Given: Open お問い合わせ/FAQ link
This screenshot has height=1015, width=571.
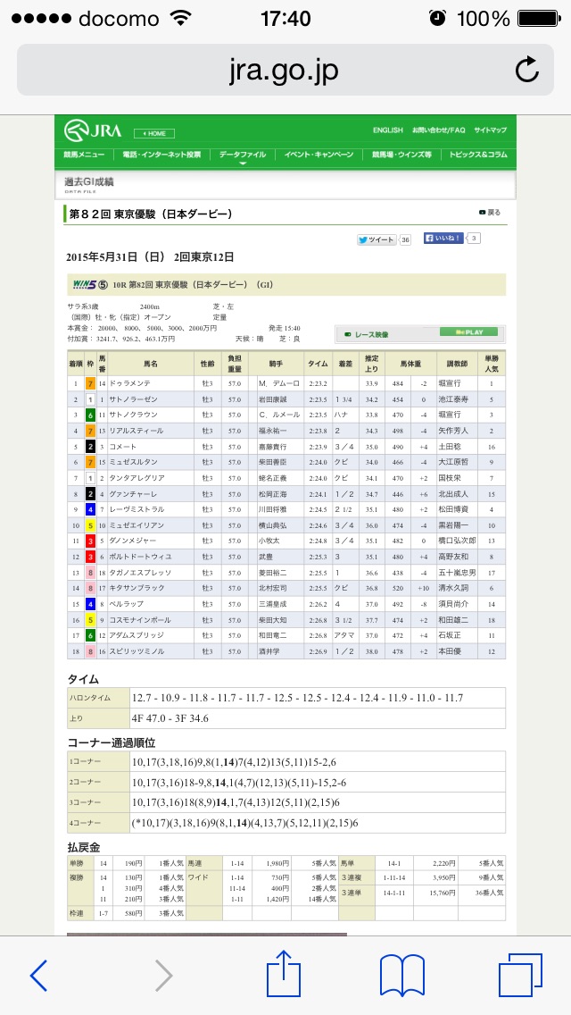Looking at the screenshot, I should coord(438,130).
